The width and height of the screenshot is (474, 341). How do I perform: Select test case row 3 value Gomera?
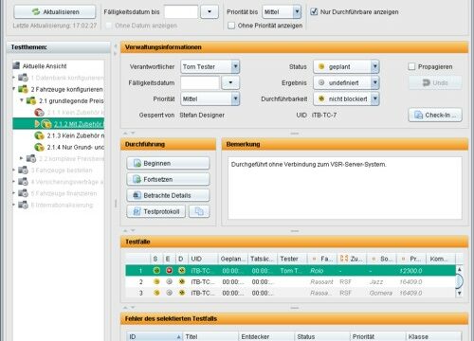tap(381, 293)
